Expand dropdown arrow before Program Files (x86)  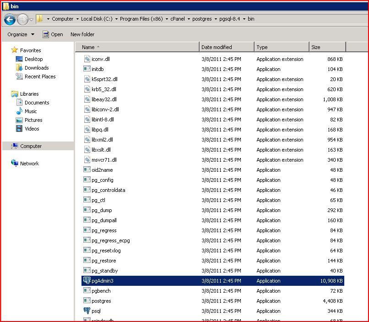pyautogui.click(x=116, y=19)
